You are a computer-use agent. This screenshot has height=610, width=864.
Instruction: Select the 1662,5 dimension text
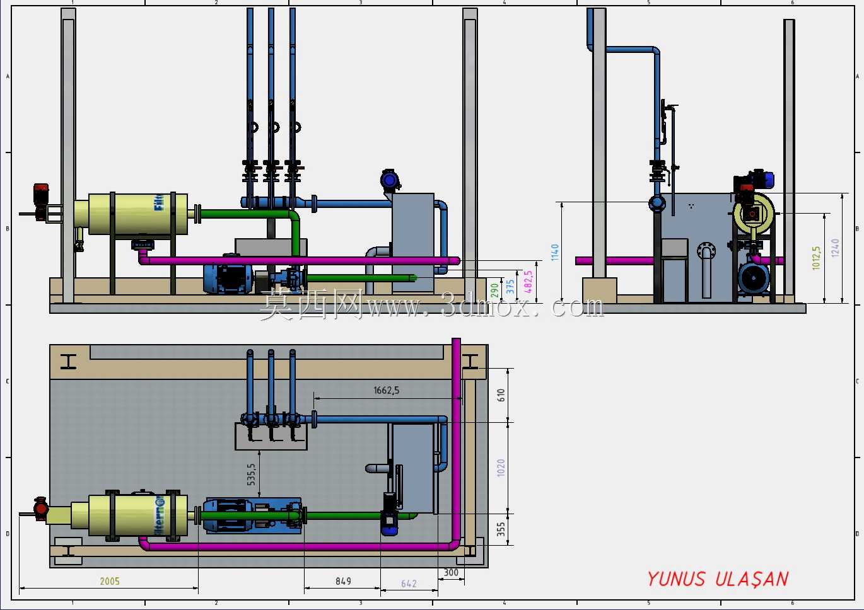click(386, 390)
